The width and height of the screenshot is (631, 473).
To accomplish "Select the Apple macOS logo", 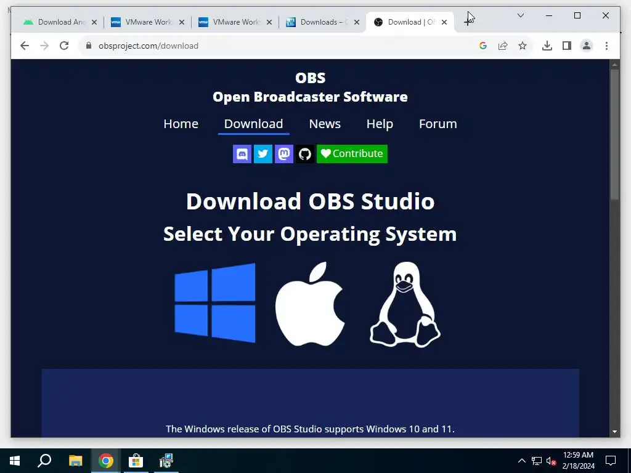I will [310, 304].
